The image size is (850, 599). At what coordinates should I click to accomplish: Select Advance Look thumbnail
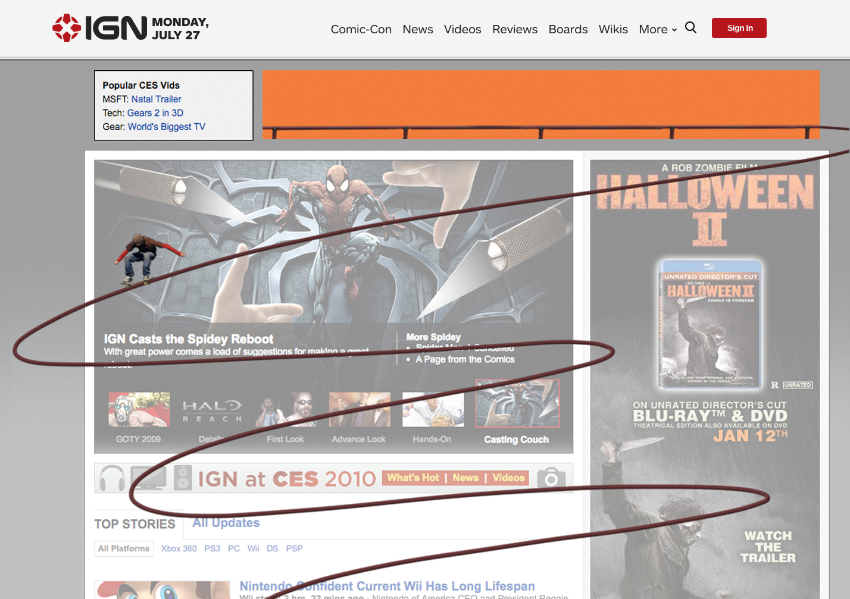[360, 409]
